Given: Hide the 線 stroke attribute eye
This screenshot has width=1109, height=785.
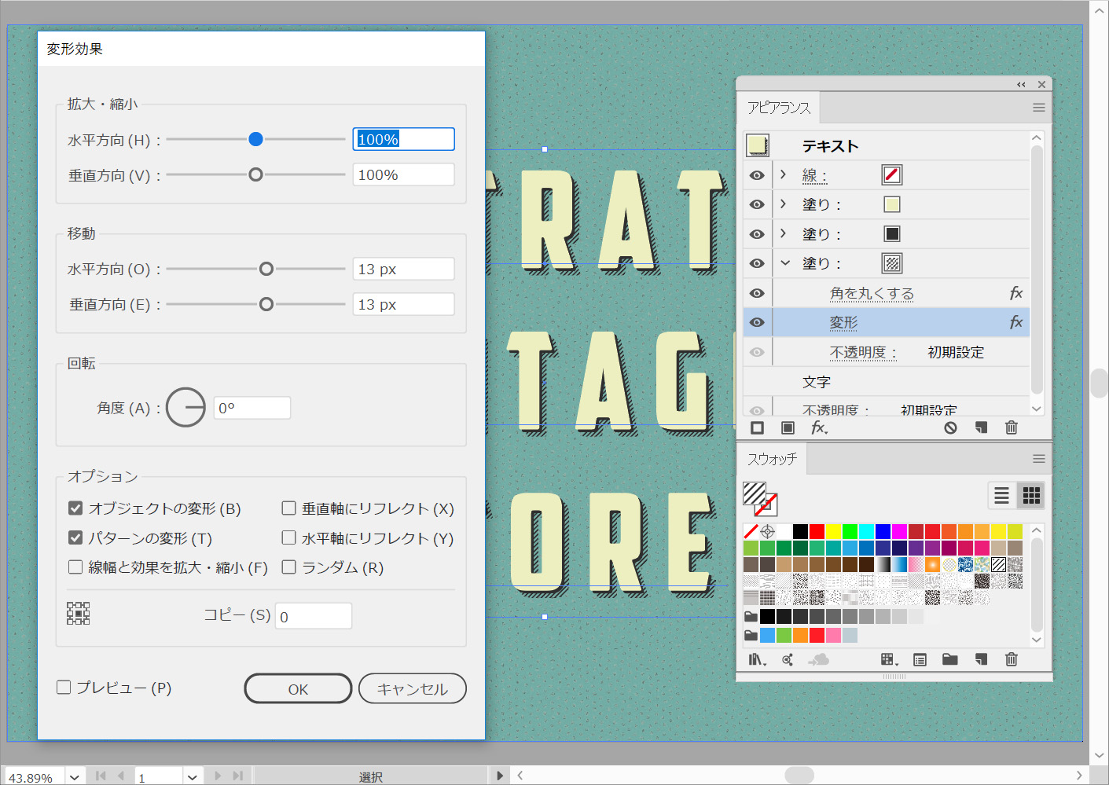Looking at the screenshot, I should (x=757, y=175).
